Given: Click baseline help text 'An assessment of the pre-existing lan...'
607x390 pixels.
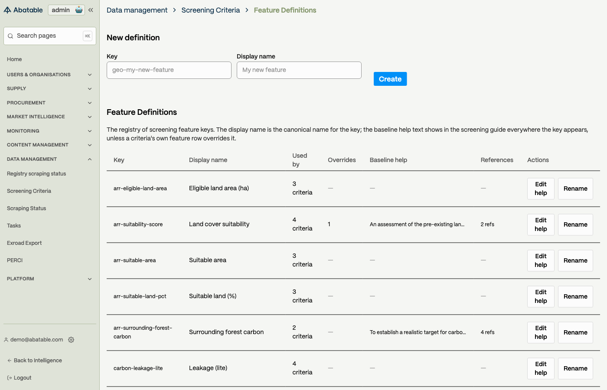Looking at the screenshot, I should click(417, 224).
